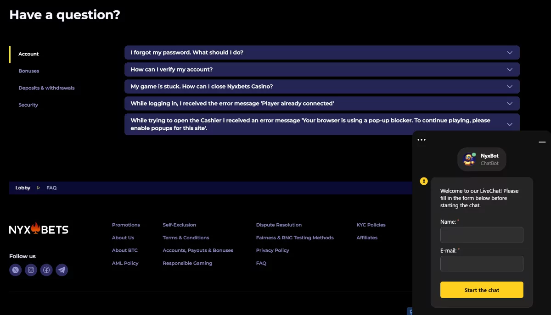Click the LiveChat welcome message text
The height and width of the screenshot is (315, 551).
point(479,198)
